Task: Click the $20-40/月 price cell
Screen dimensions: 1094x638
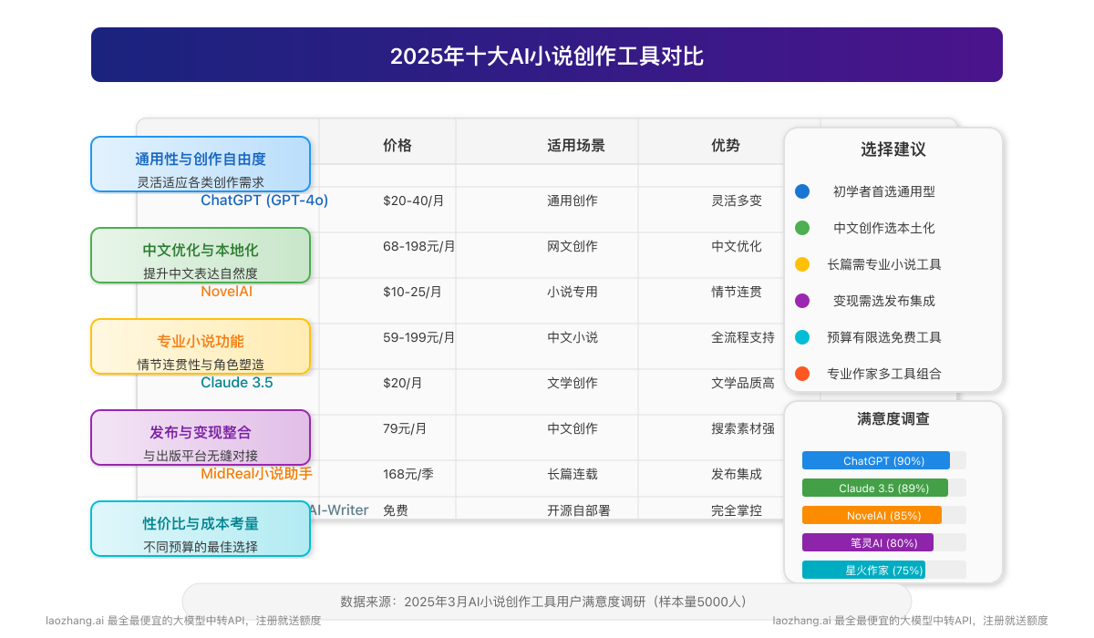Action: pyautogui.click(x=413, y=201)
